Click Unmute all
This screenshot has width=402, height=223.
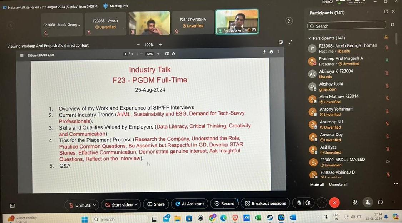[338, 184]
